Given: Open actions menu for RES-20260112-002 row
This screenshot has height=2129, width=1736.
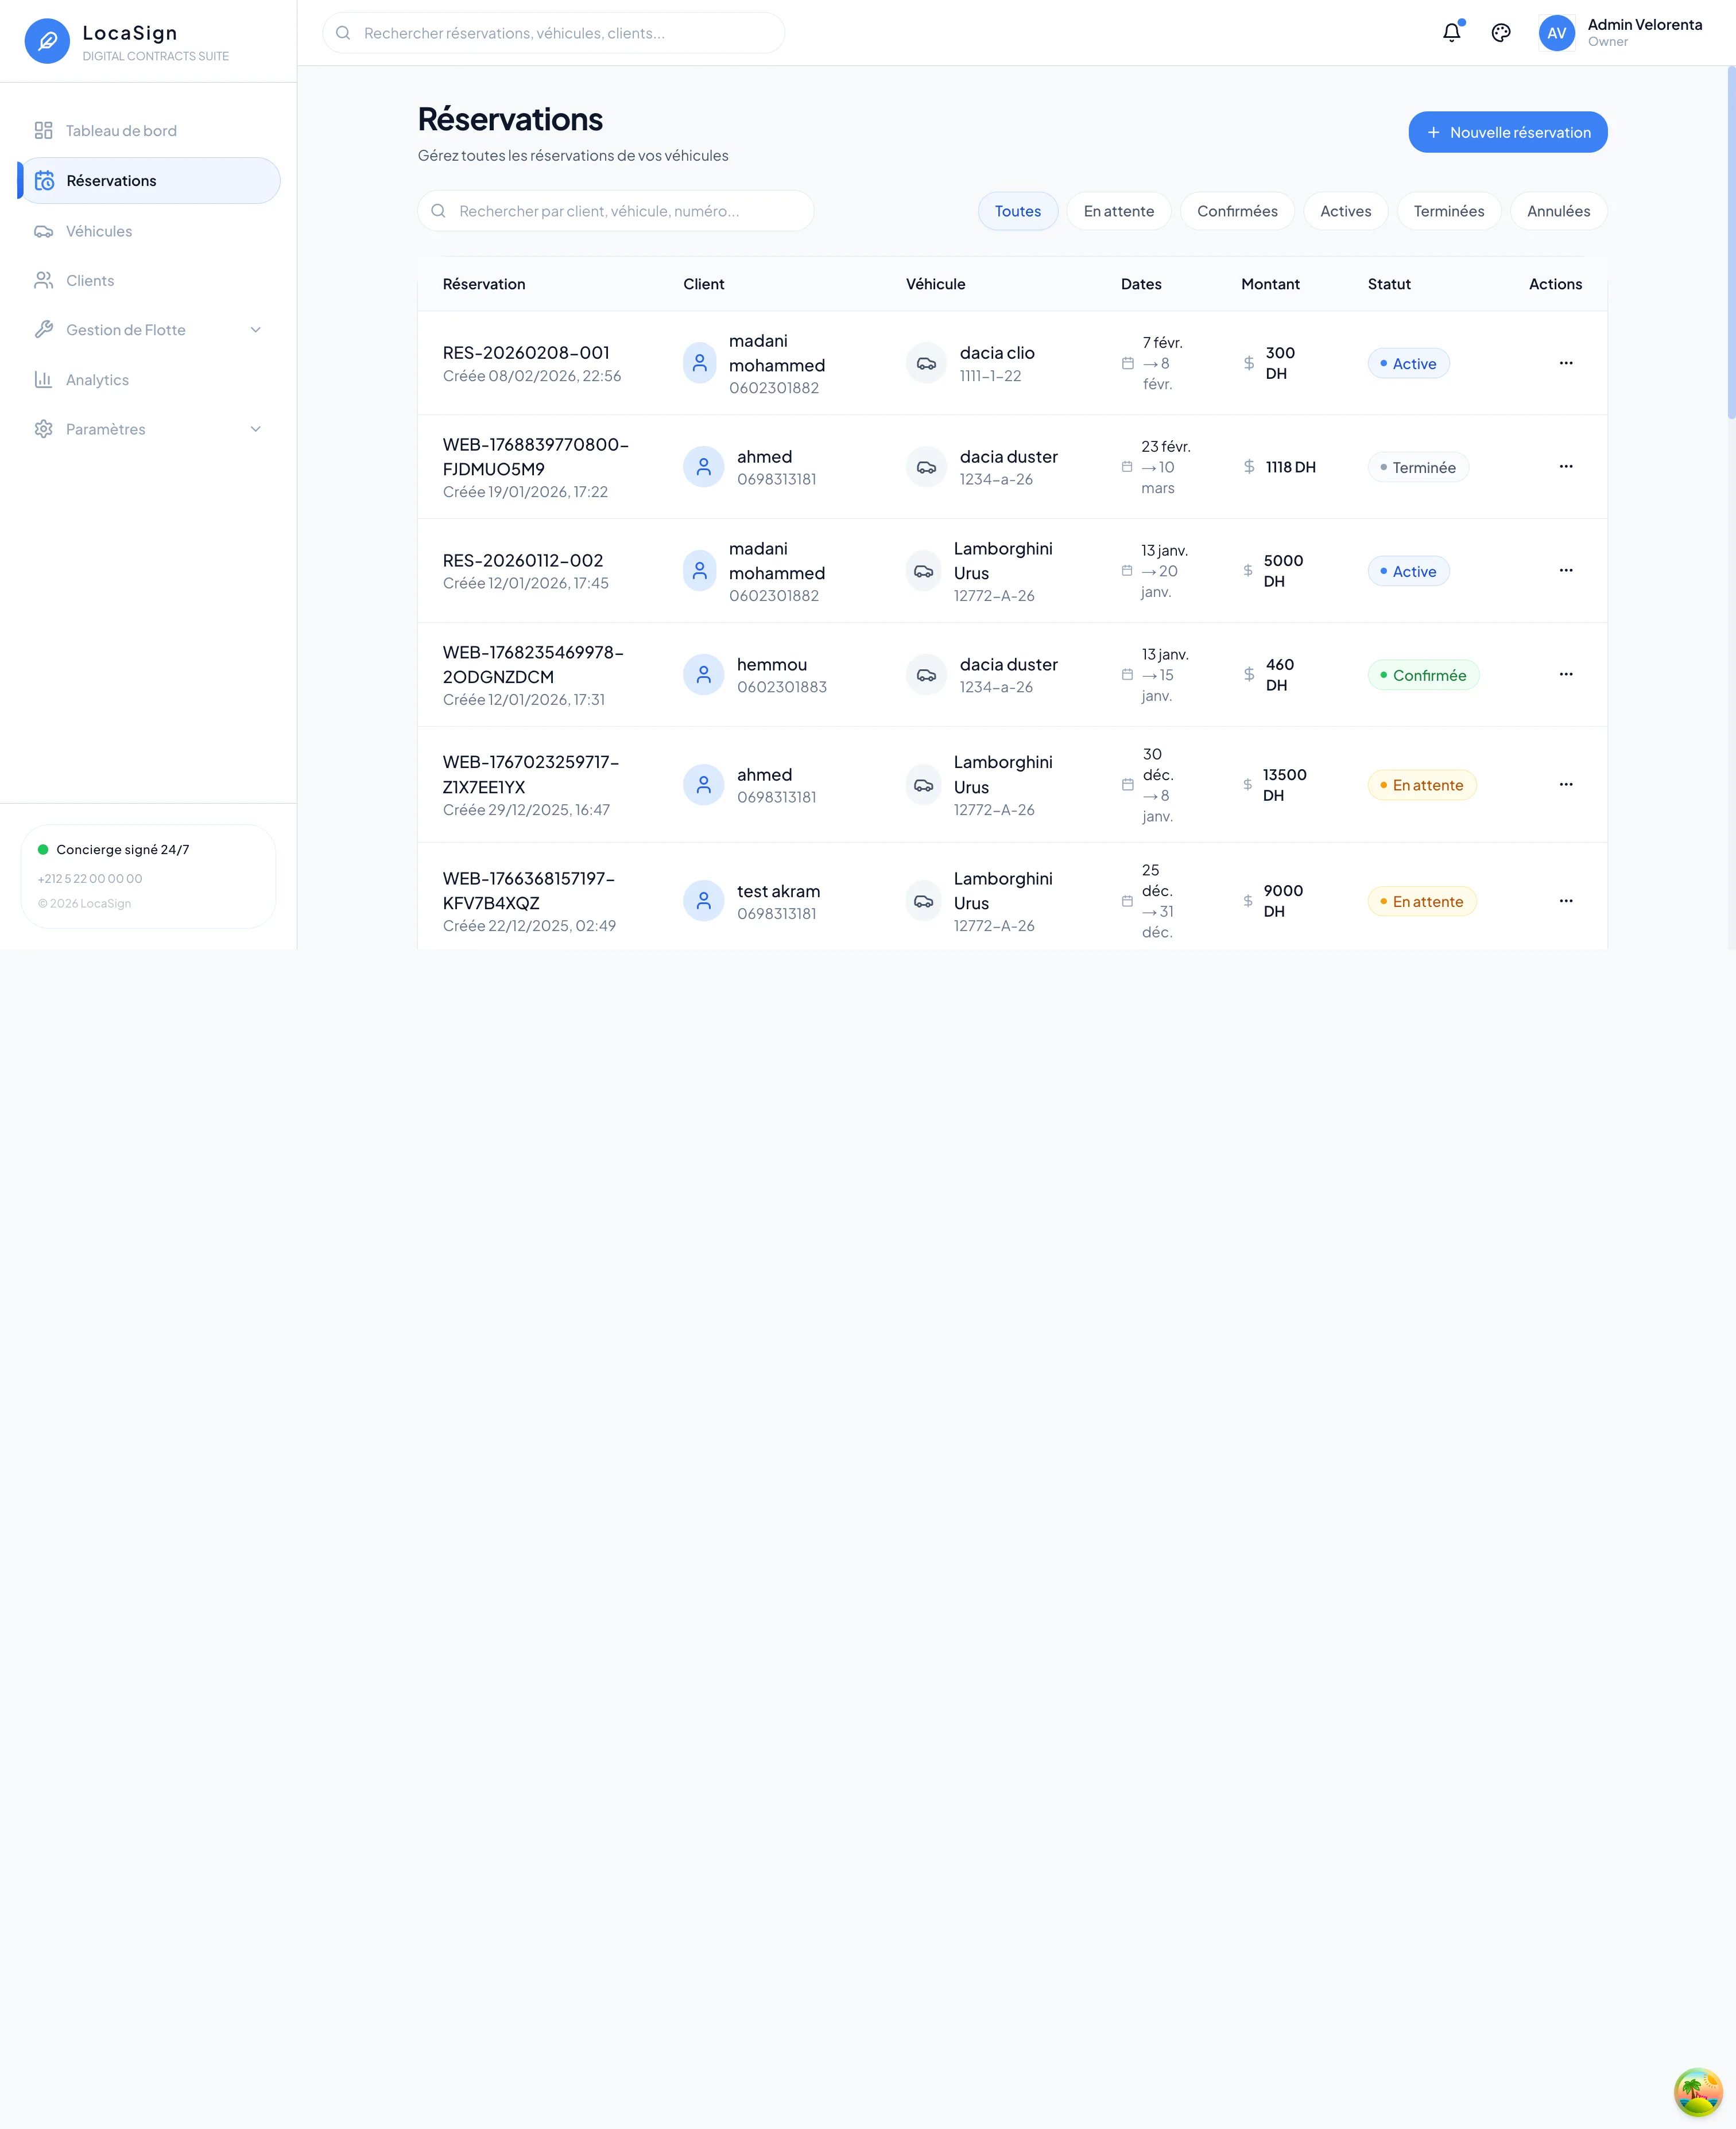Looking at the screenshot, I should click(x=1565, y=571).
